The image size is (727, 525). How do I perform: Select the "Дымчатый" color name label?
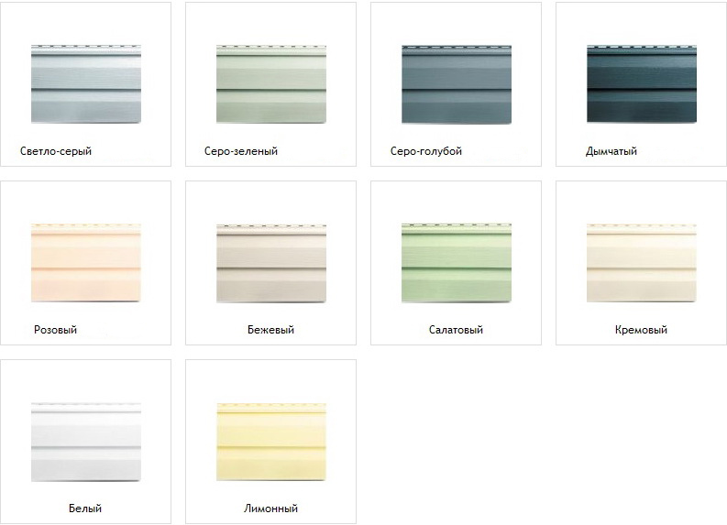(611, 151)
